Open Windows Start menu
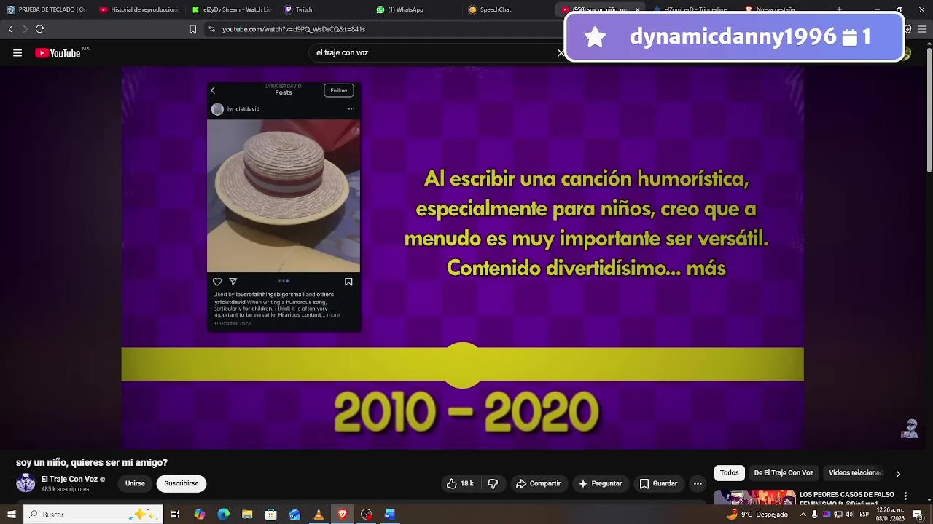This screenshot has height=524, width=933. coord(11,515)
